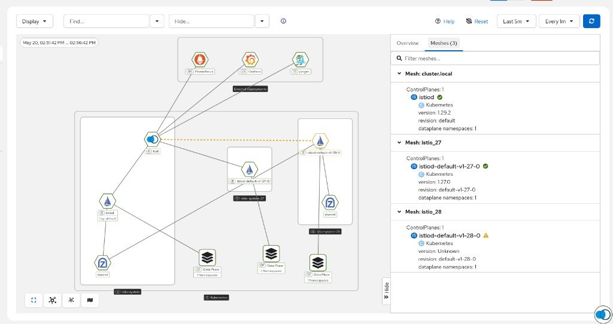Image resolution: width=613 pixels, height=324 pixels.
Task: Collapse the Mesh: istio_27 section
Action: (x=399, y=142)
